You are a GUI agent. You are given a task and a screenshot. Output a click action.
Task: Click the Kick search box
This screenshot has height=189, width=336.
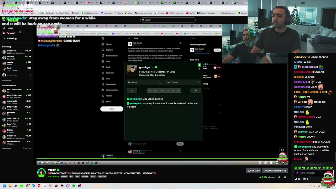[x=168, y=20]
